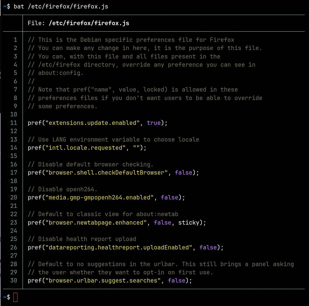Click the comment 'about:config.'

click(61, 73)
